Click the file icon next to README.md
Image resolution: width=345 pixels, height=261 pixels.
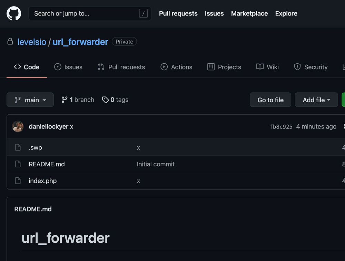pos(18,164)
